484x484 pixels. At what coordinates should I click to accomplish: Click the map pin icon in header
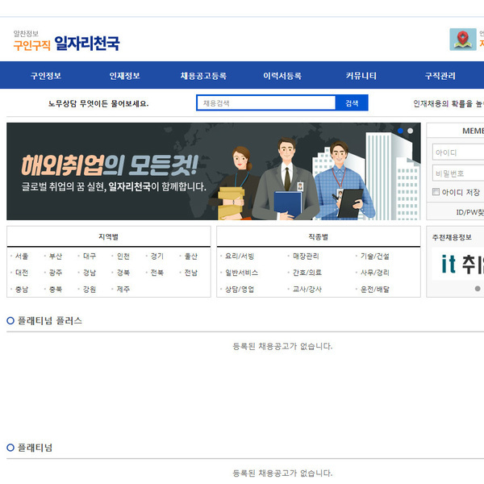pyautogui.click(x=463, y=40)
